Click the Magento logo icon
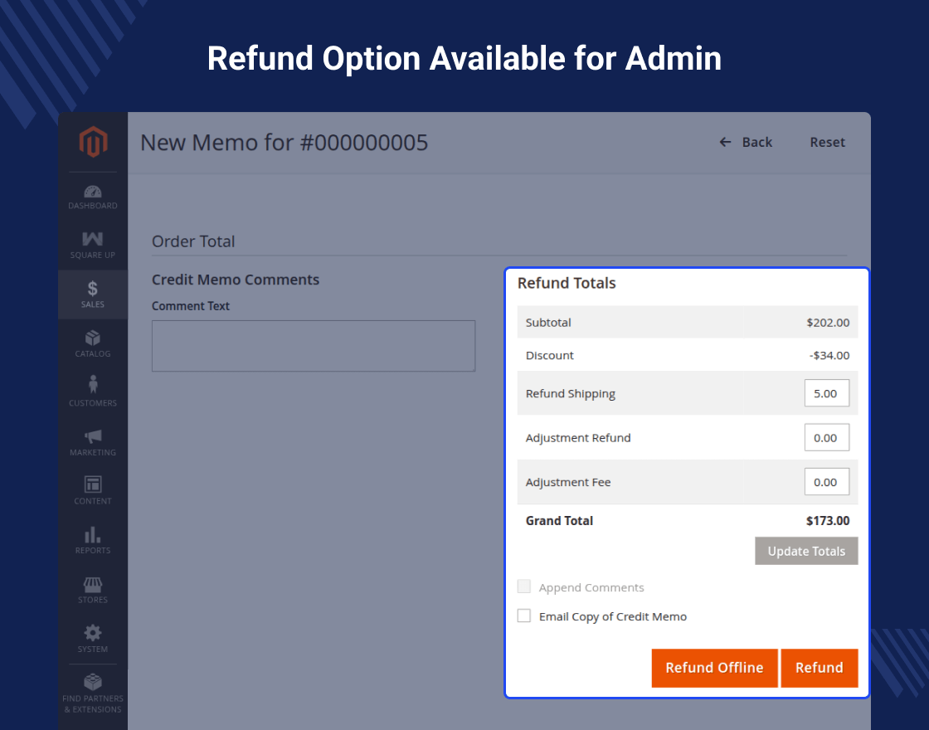The height and width of the screenshot is (730, 929). click(x=93, y=143)
